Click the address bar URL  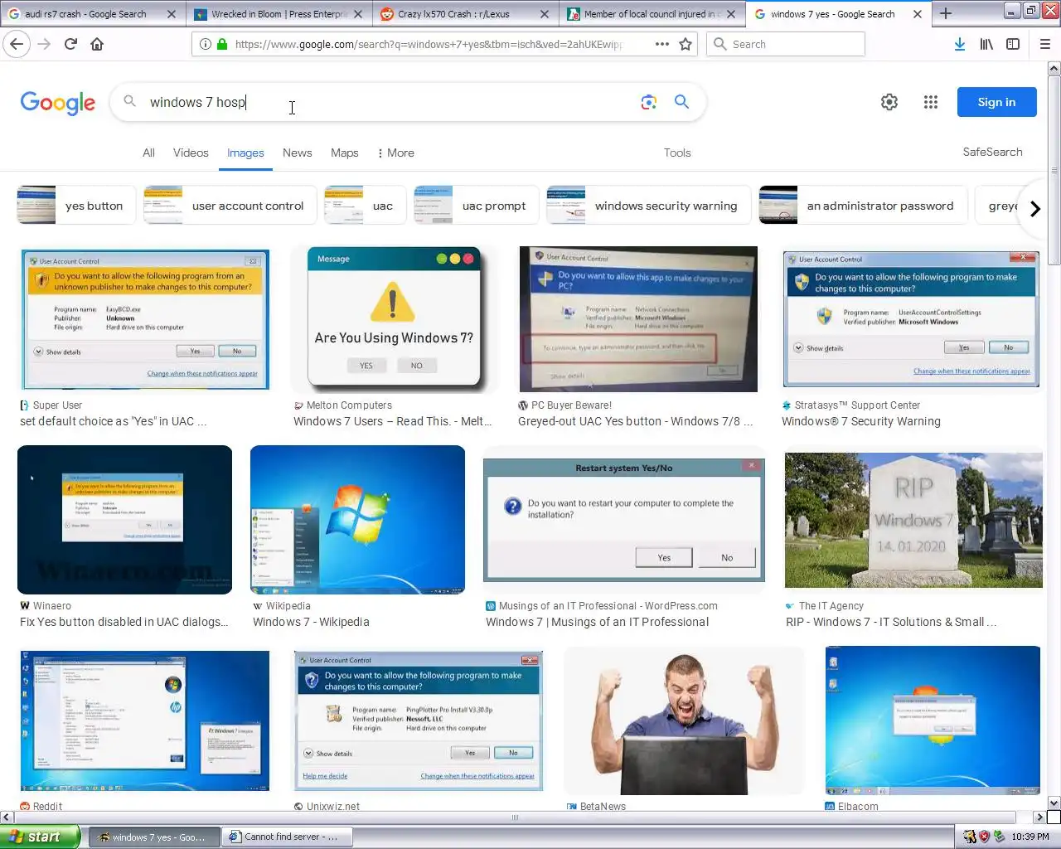pyautogui.click(x=429, y=44)
